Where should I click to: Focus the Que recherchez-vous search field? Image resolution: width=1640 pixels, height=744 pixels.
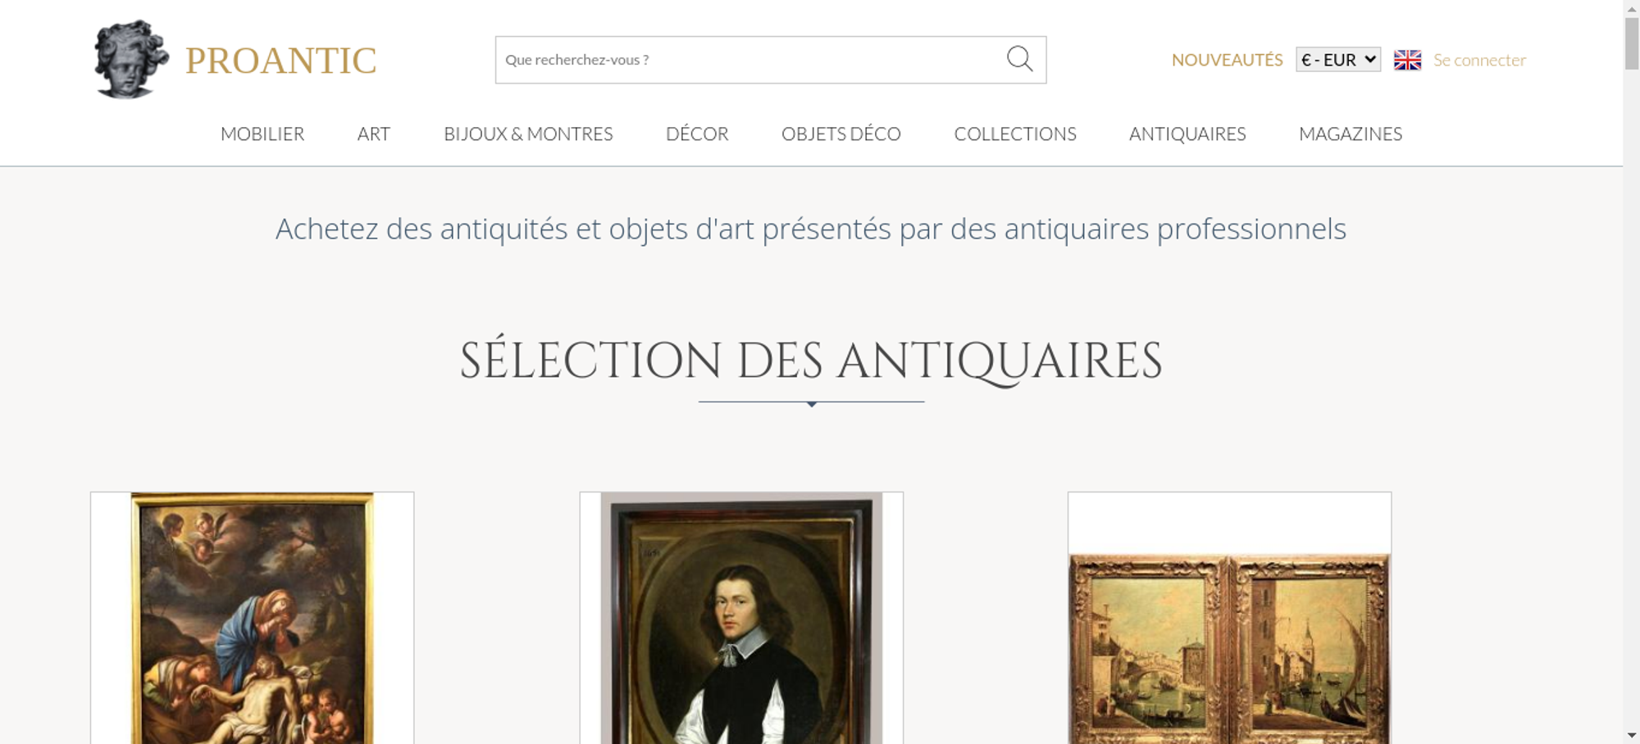(750, 60)
